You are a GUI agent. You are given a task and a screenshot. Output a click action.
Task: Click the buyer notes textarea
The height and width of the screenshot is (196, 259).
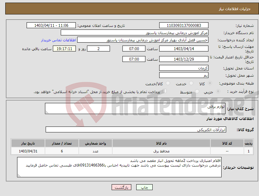[119, 167]
